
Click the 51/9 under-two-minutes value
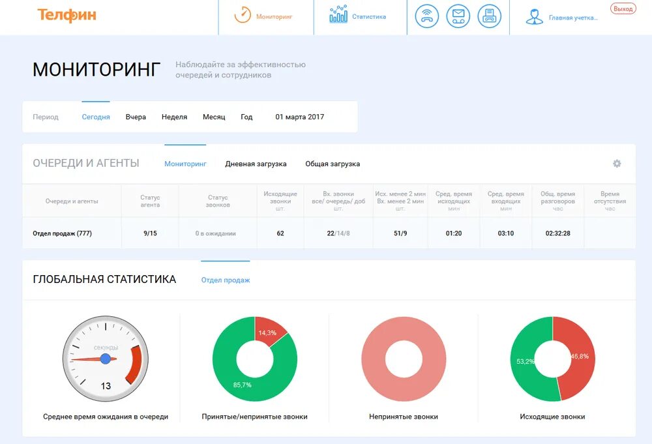(x=400, y=233)
